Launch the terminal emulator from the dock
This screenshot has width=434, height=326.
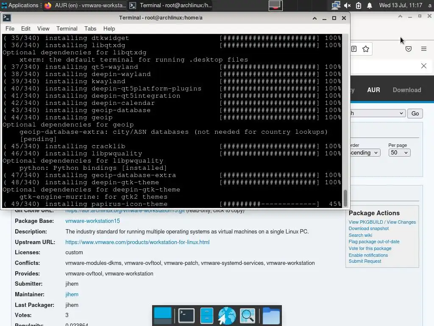[x=186, y=316]
